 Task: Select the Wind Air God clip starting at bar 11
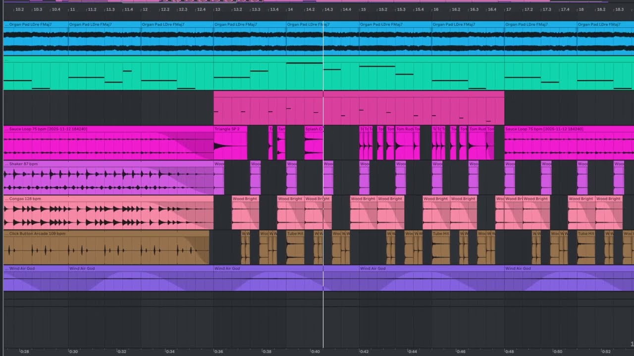[x=141, y=278]
